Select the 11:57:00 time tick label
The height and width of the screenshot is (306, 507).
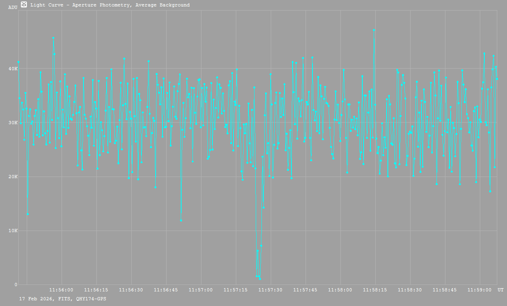tap(201, 290)
